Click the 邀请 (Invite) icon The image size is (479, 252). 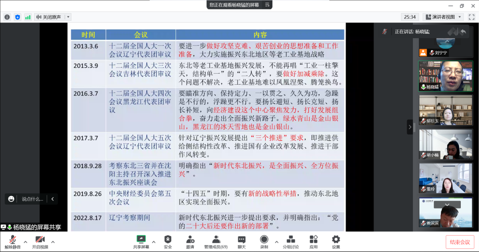click(x=190, y=242)
